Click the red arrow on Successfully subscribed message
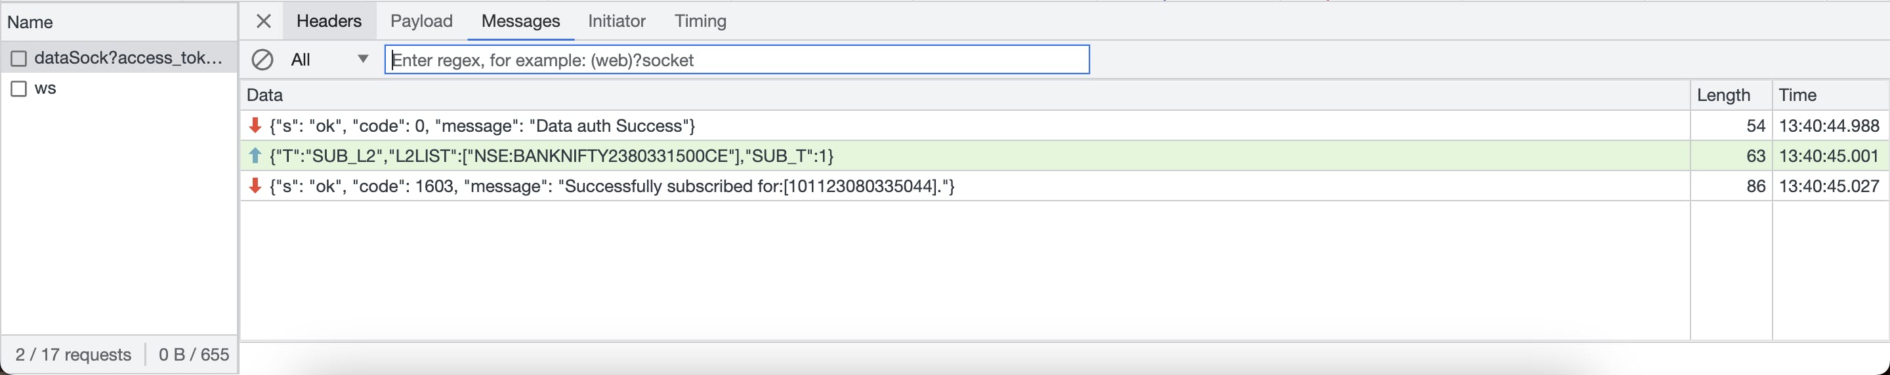Image resolution: width=1890 pixels, height=375 pixels. pos(255,186)
